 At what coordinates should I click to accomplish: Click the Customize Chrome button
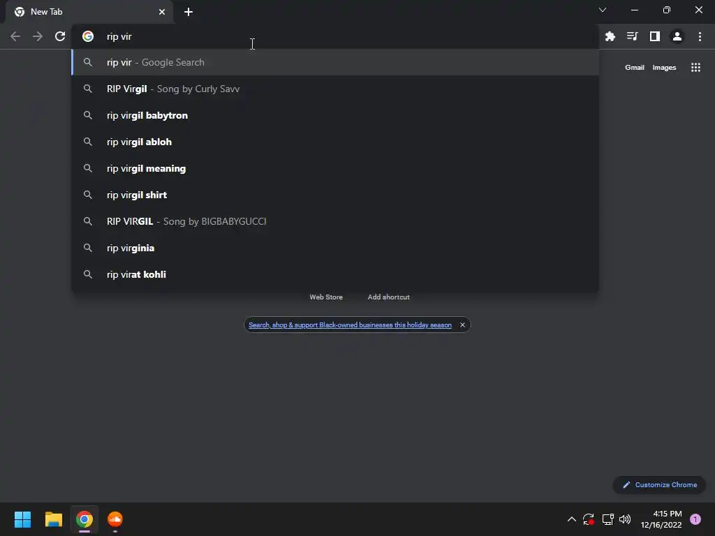pos(659,485)
